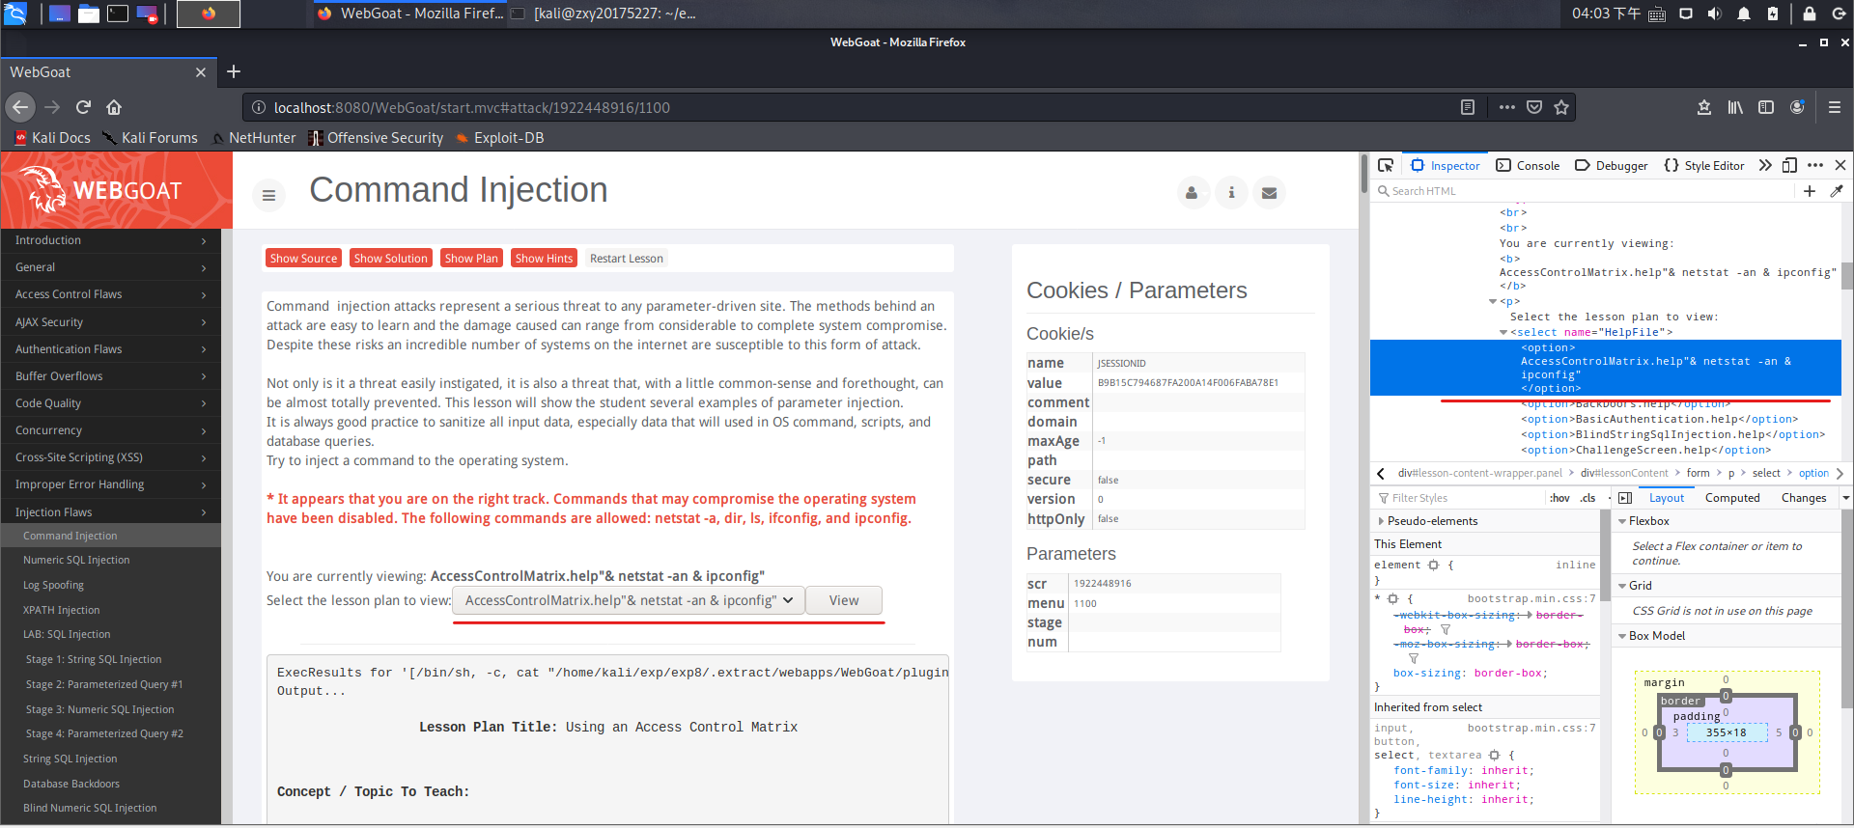Click the Search HTML field
This screenshot has height=828, width=1854.
(1584, 191)
